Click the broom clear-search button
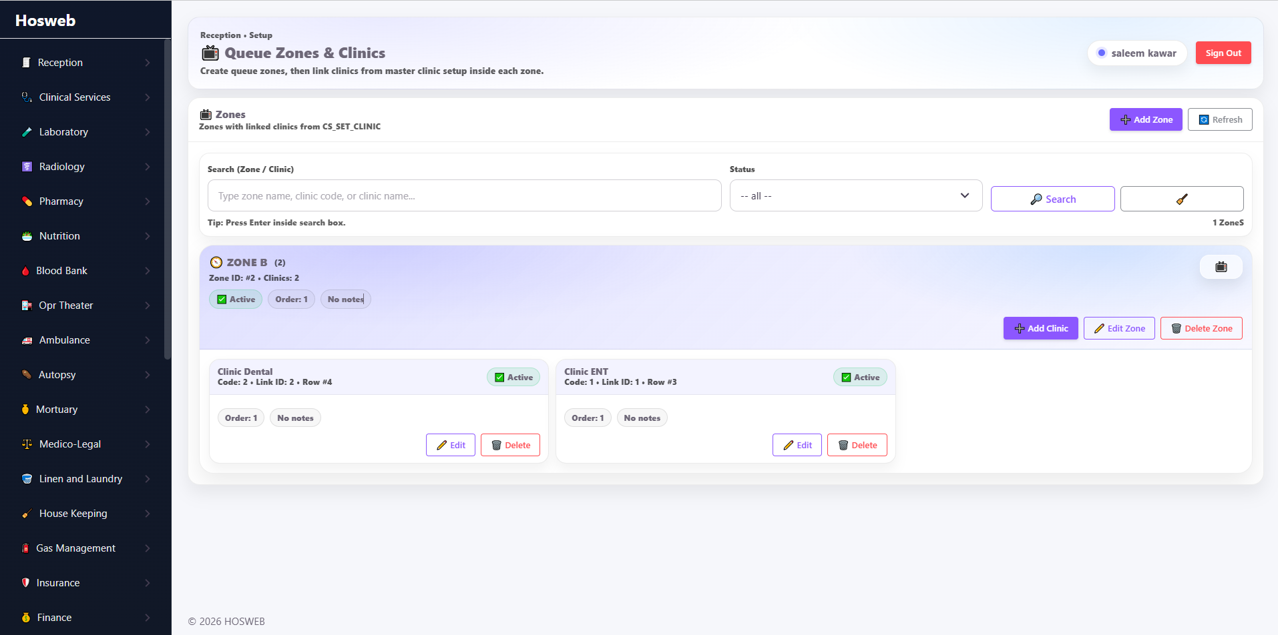 [x=1181, y=199]
